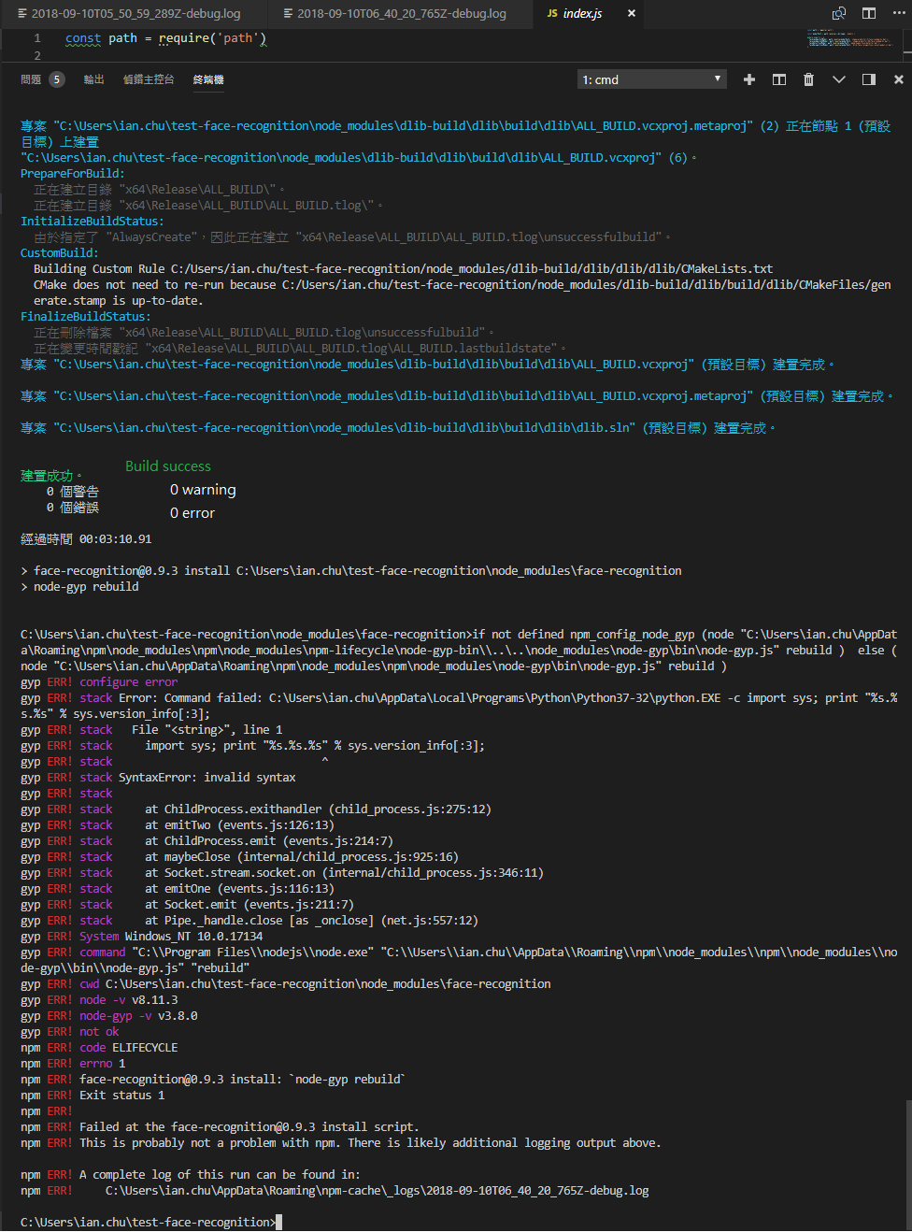Click the npm-cache debug.log path in terminal

tap(378, 1190)
